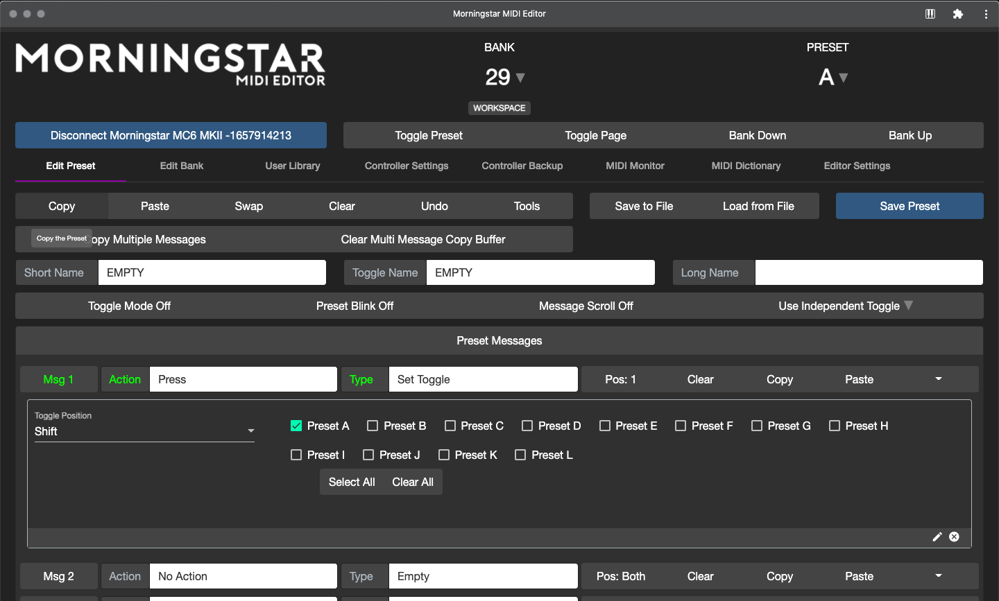Expand the Use Independent Toggle dropdown

(845, 306)
